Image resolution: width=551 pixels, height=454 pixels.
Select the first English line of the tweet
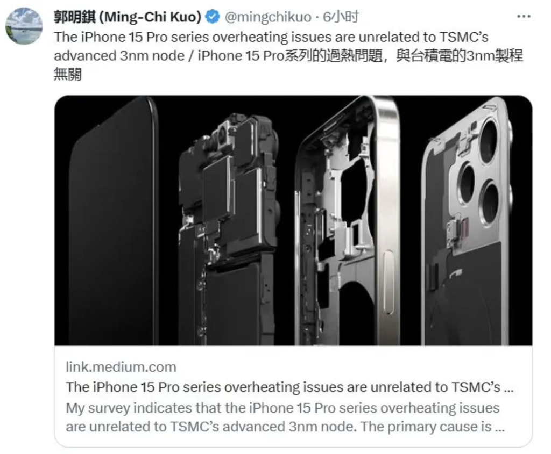(x=271, y=37)
